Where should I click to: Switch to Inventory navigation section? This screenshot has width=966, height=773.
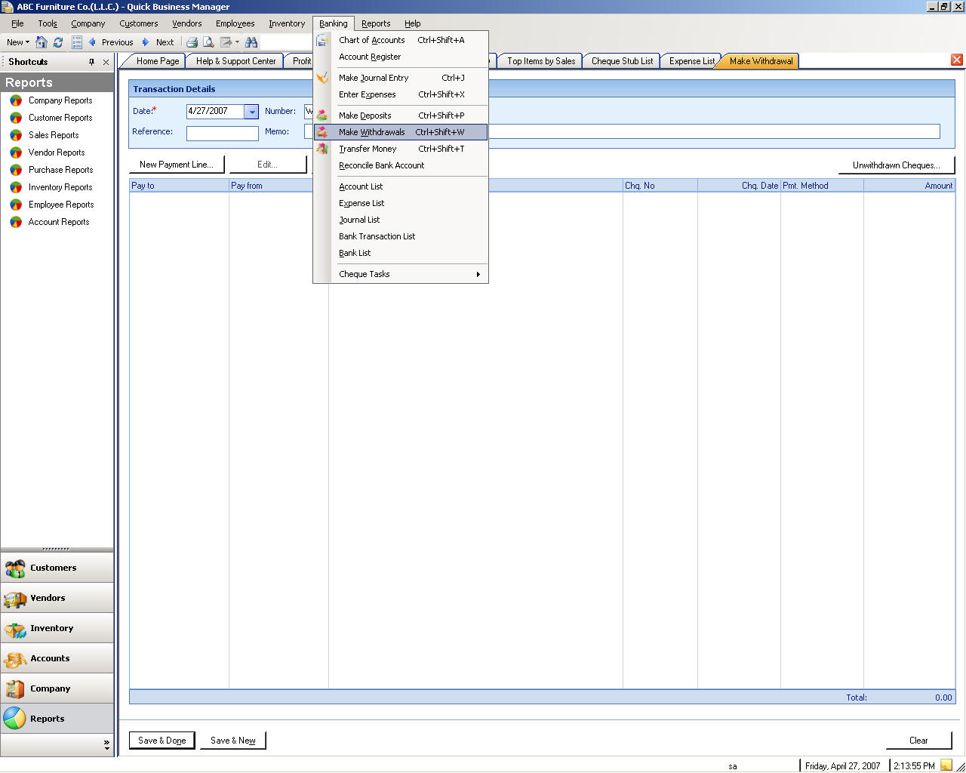[x=57, y=628]
